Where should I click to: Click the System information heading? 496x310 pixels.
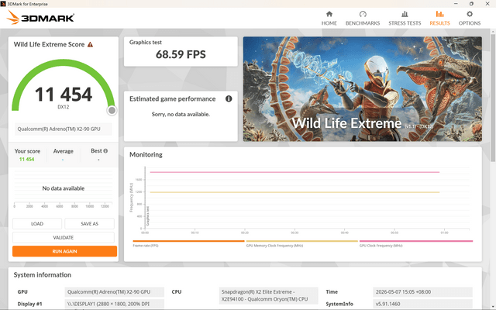[43, 275]
